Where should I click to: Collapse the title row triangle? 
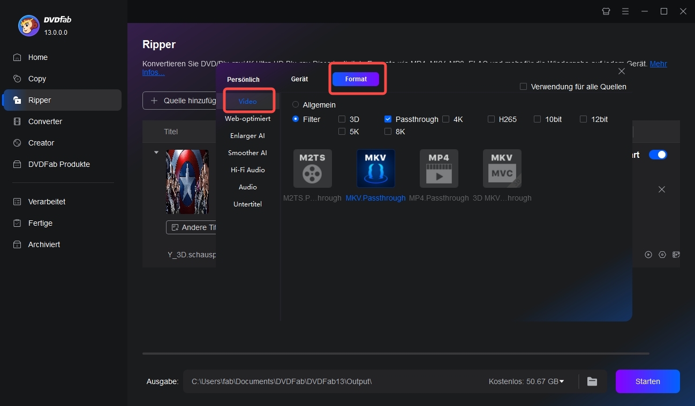pos(156,152)
